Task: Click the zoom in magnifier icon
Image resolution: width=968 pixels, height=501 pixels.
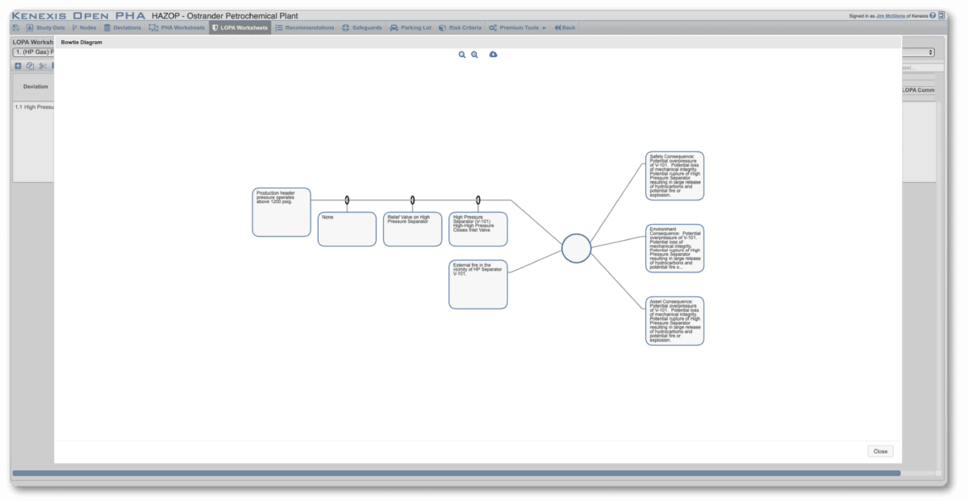Action: point(474,55)
